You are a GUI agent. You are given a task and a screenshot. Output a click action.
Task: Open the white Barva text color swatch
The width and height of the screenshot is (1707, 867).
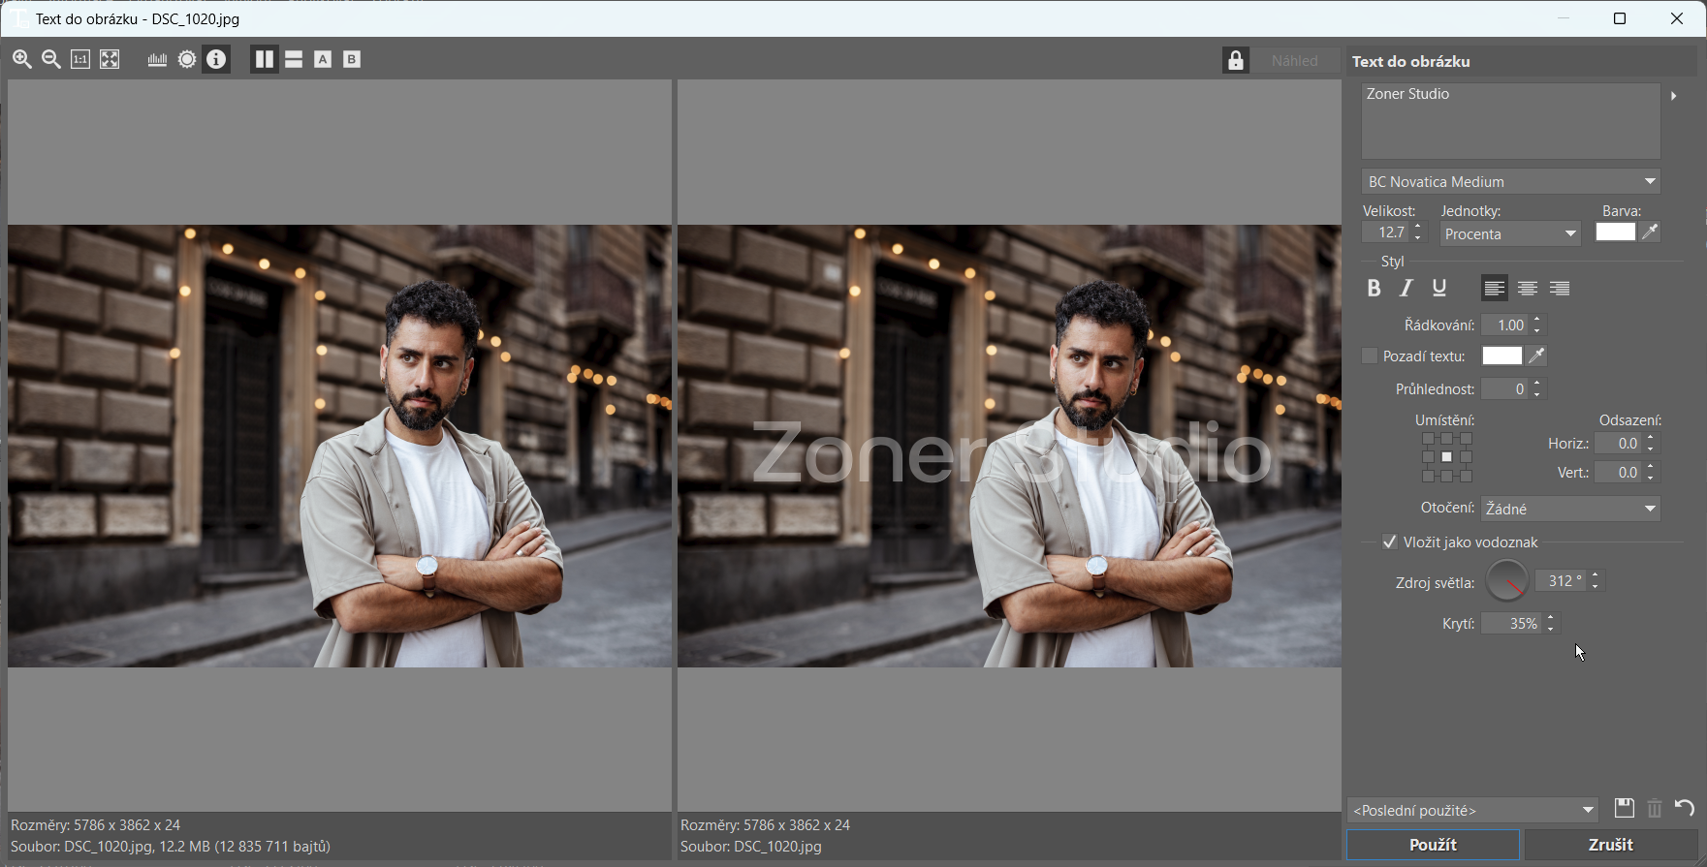tap(1615, 232)
